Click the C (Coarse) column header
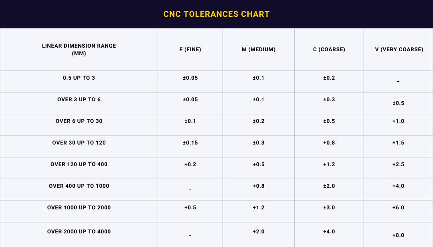The width and height of the screenshot is (433, 247). (x=329, y=50)
